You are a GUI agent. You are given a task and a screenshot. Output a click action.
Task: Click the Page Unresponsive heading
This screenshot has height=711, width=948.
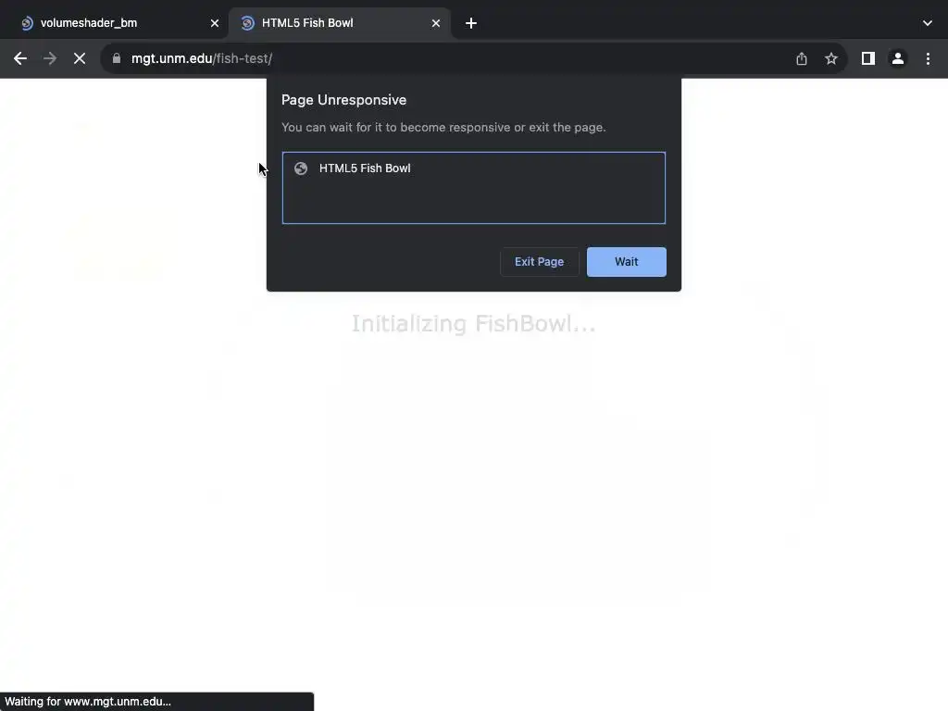344,100
